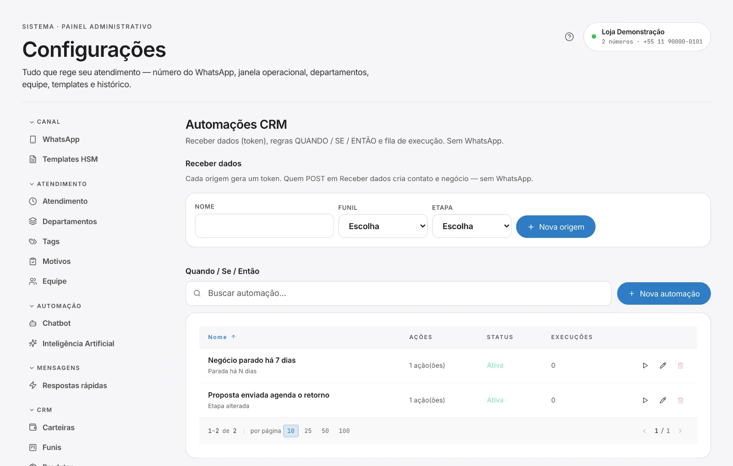This screenshot has width=733, height=466.
Task: Edit the Proposta enviada agenda o retorno automation
Action: tap(663, 400)
